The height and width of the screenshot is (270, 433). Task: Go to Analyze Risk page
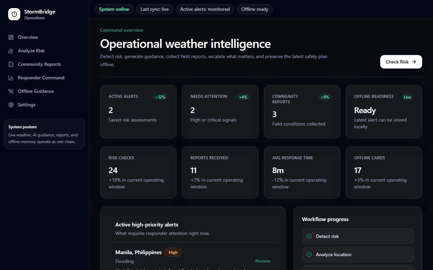tap(44, 51)
